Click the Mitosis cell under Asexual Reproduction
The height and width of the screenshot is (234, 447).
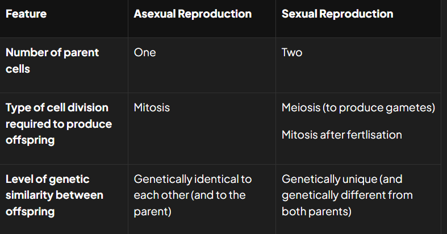click(152, 108)
